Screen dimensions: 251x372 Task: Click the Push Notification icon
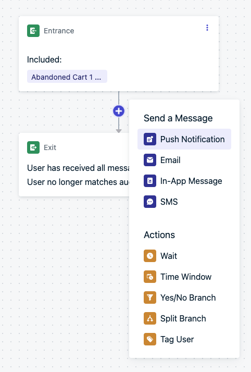(150, 139)
